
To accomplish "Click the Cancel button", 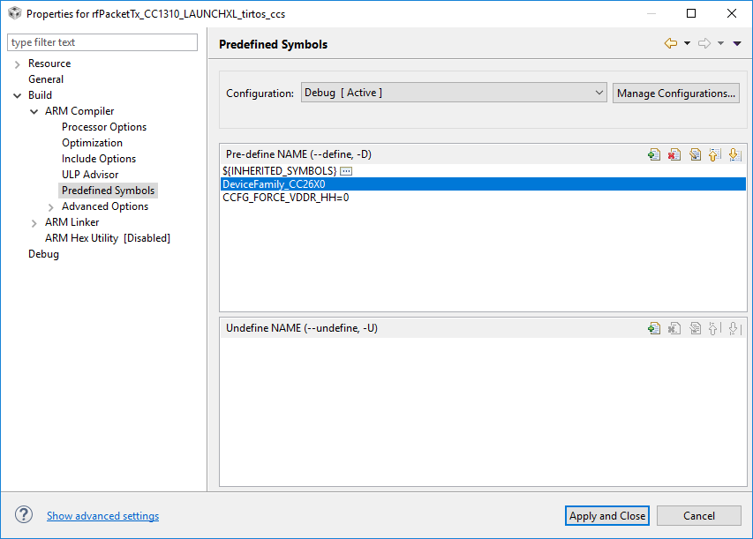I will click(x=699, y=515).
